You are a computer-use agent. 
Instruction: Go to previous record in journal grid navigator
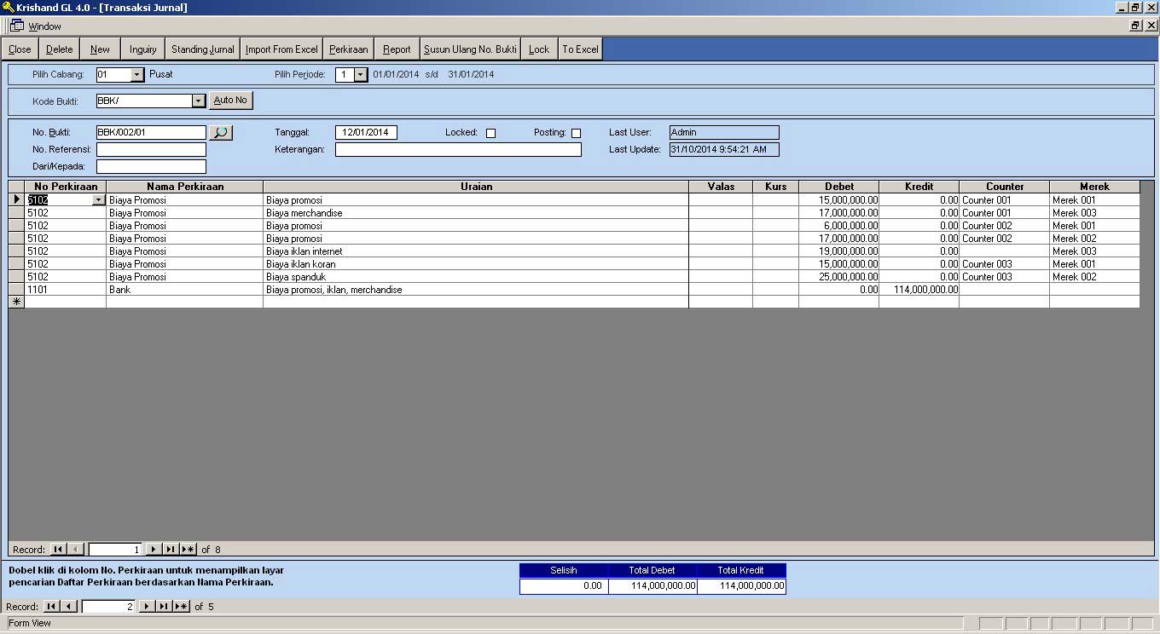pyautogui.click(x=76, y=550)
